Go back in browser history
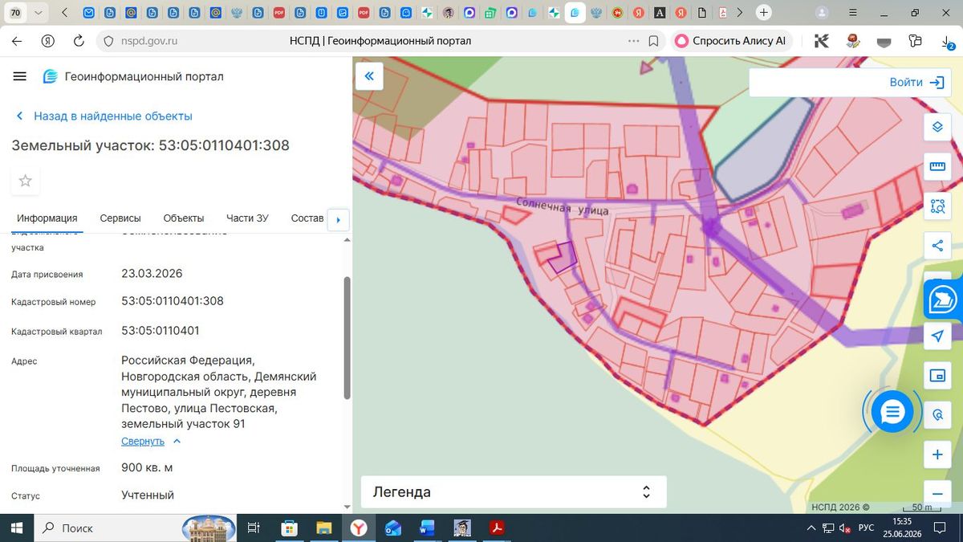 pyautogui.click(x=18, y=41)
